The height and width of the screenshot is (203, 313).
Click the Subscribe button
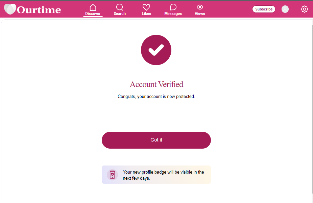point(264,9)
